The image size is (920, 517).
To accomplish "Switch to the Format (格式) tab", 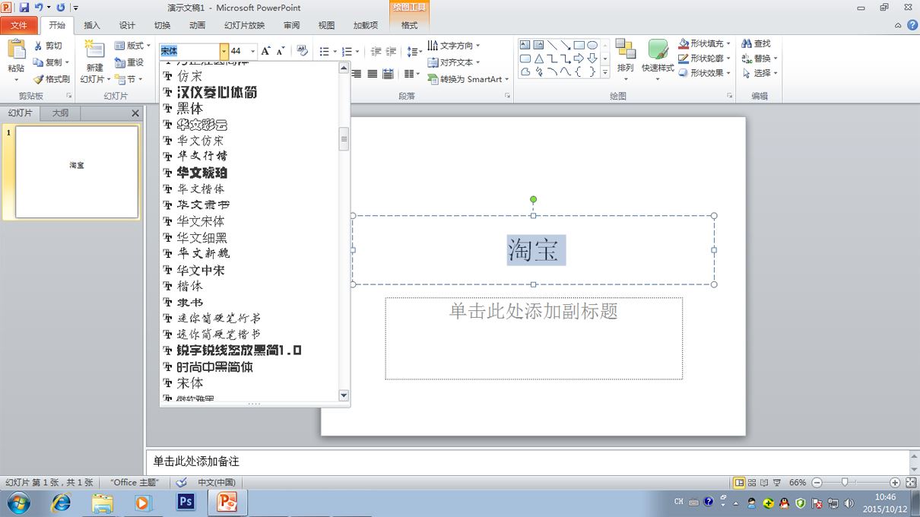I will tap(409, 25).
